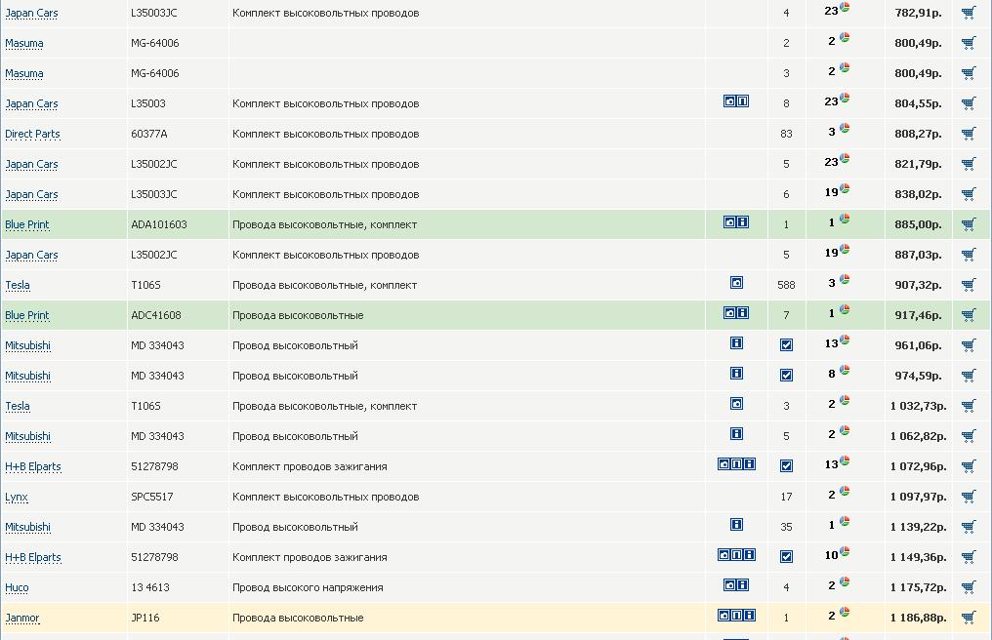Click delivery pie chart for Blue Print ADA101603
Image resolution: width=992 pixels, height=640 pixels.
(x=845, y=219)
